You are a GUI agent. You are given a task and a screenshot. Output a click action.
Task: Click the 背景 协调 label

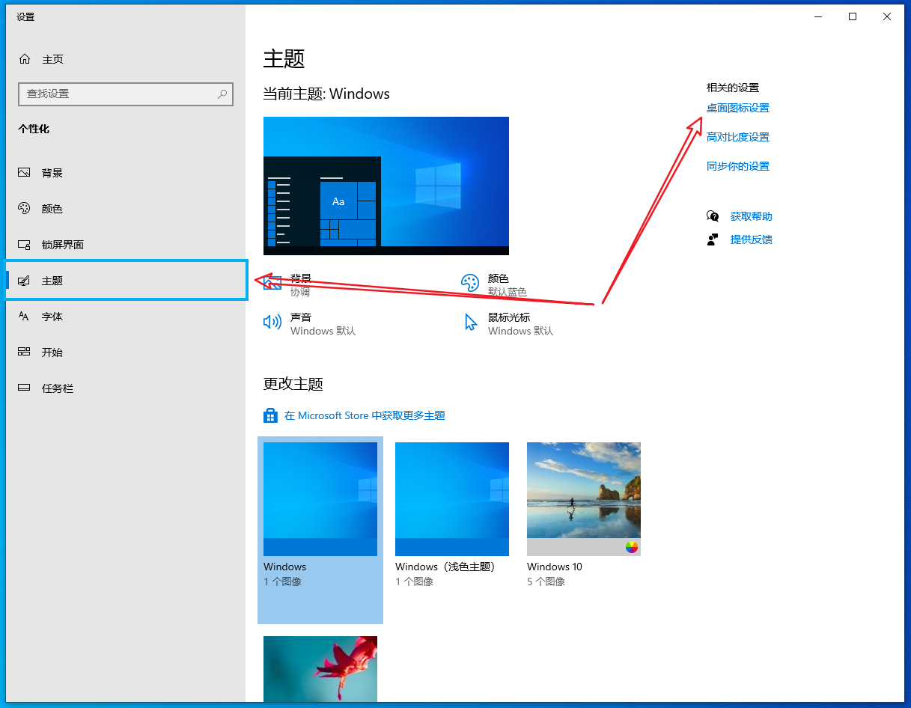tap(301, 285)
